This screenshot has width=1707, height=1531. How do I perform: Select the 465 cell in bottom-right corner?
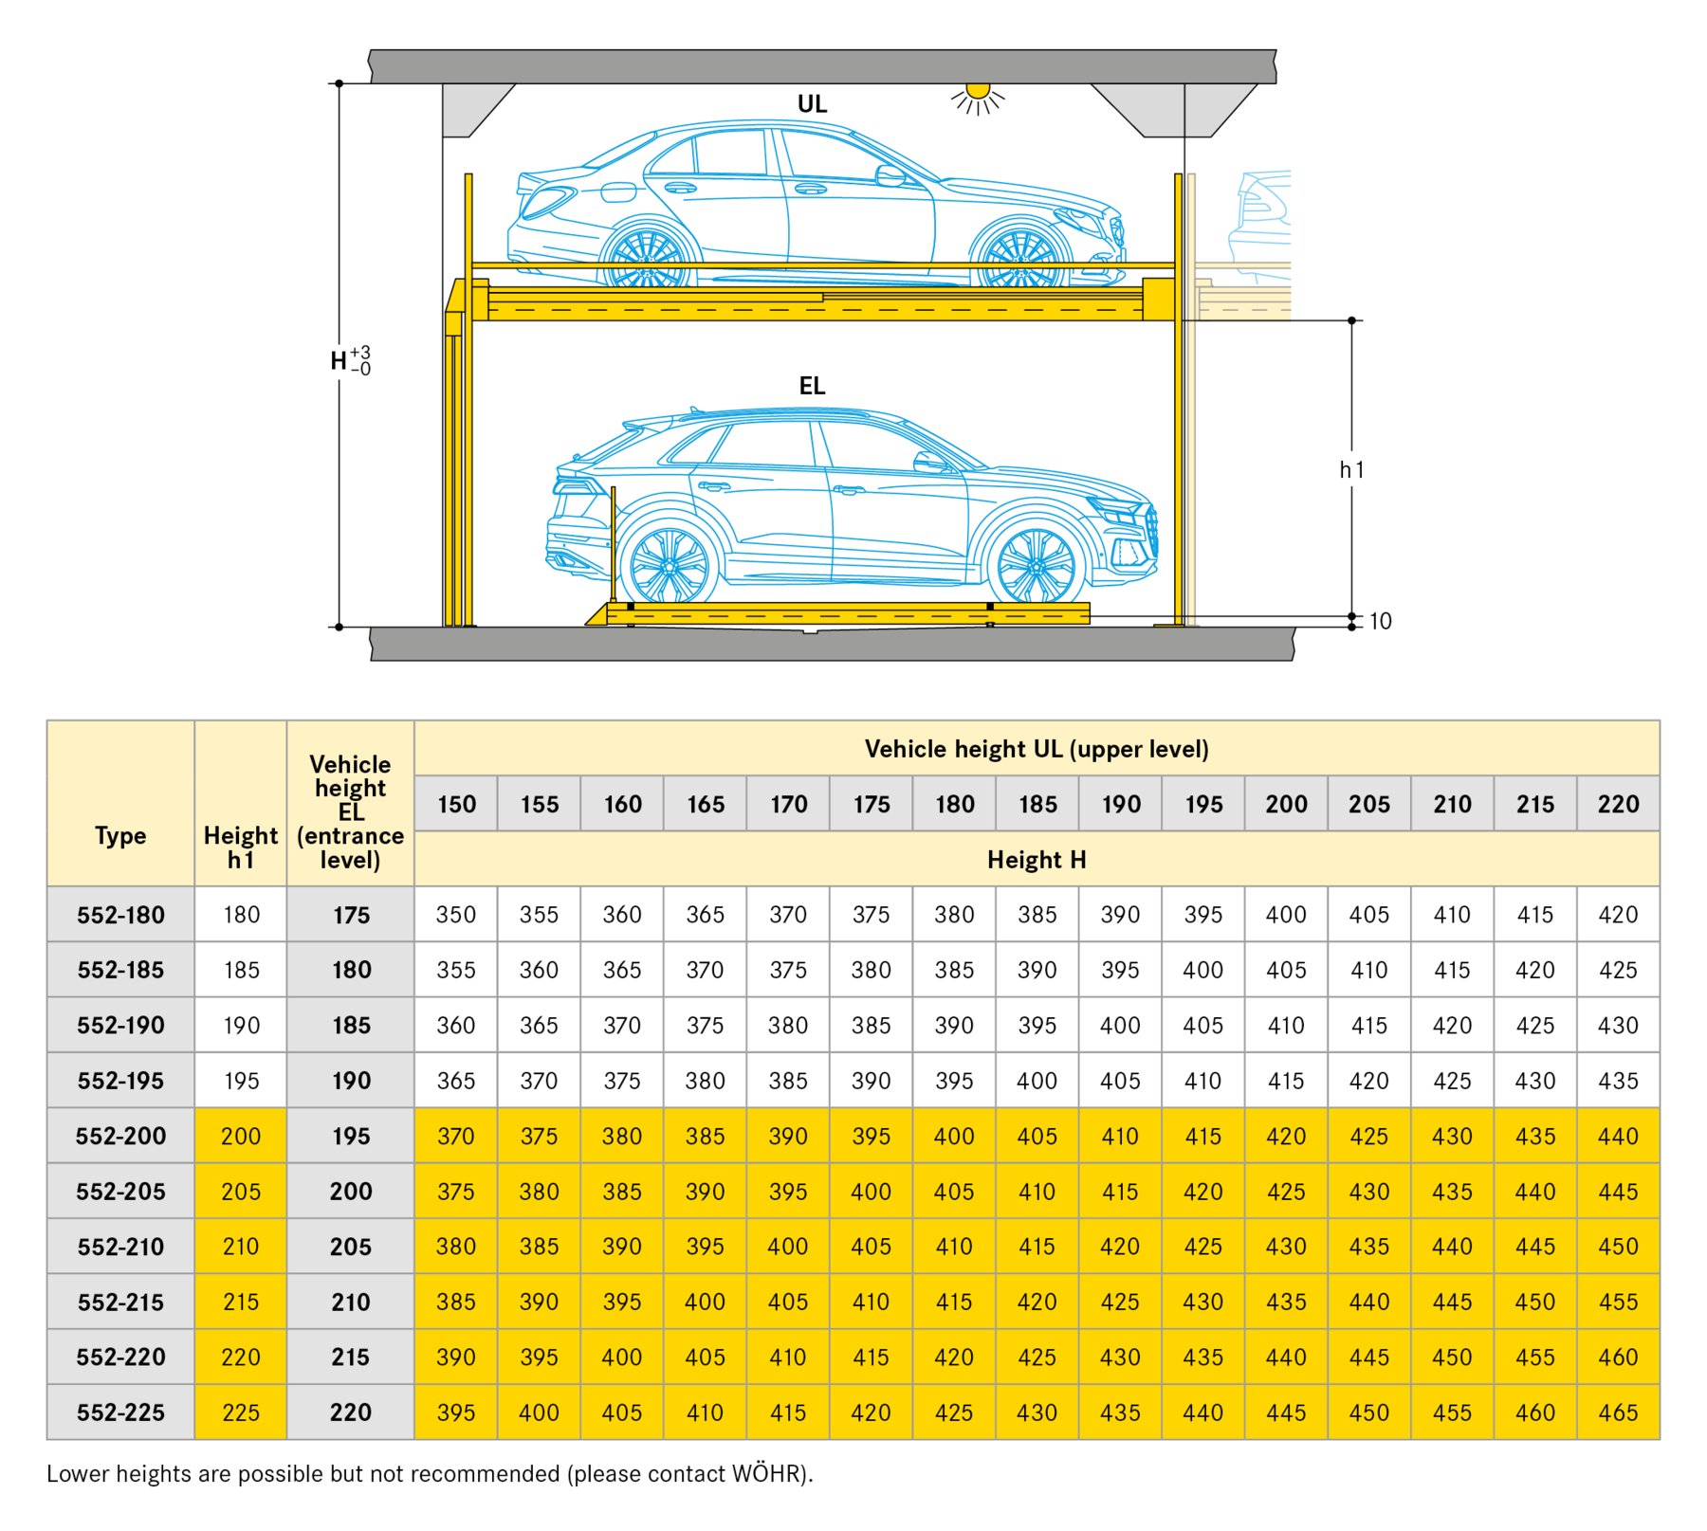click(1618, 1413)
